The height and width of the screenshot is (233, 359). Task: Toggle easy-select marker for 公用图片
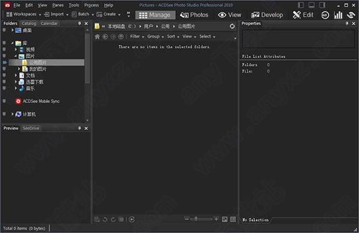5,62
